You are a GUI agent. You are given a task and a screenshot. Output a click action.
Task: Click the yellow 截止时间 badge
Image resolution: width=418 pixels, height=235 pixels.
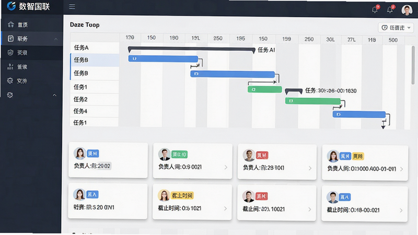pos(182,195)
